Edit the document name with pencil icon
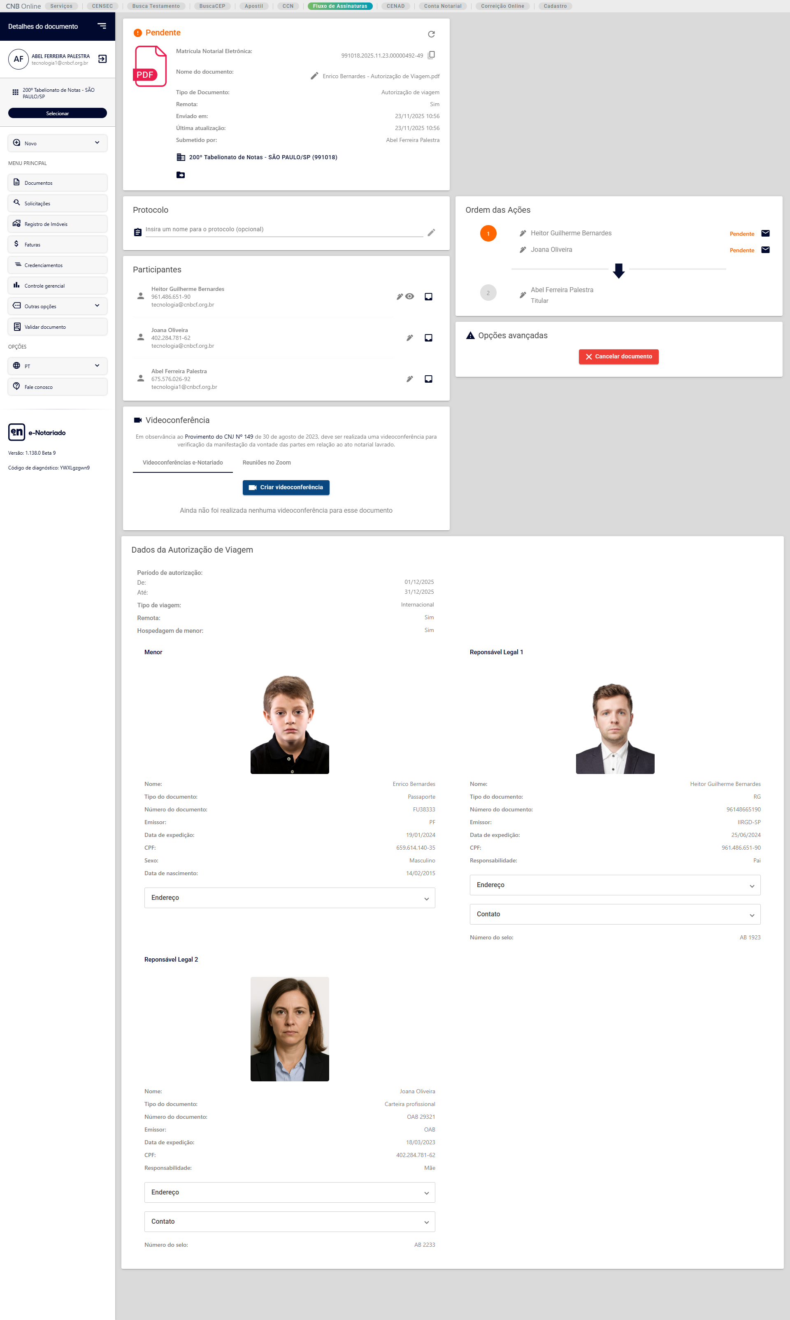790x1320 pixels. pyautogui.click(x=314, y=76)
